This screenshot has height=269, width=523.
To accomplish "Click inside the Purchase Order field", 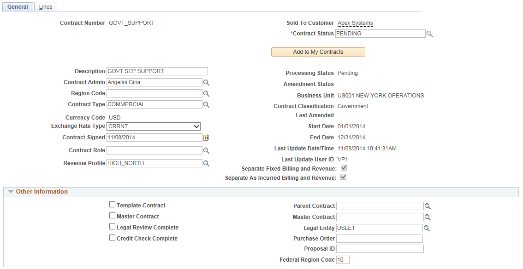I will coord(380,238).
